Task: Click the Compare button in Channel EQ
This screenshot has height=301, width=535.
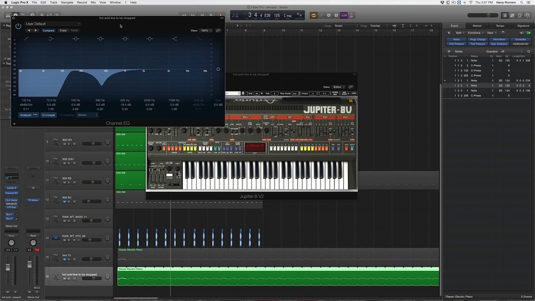Action: click(x=48, y=30)
